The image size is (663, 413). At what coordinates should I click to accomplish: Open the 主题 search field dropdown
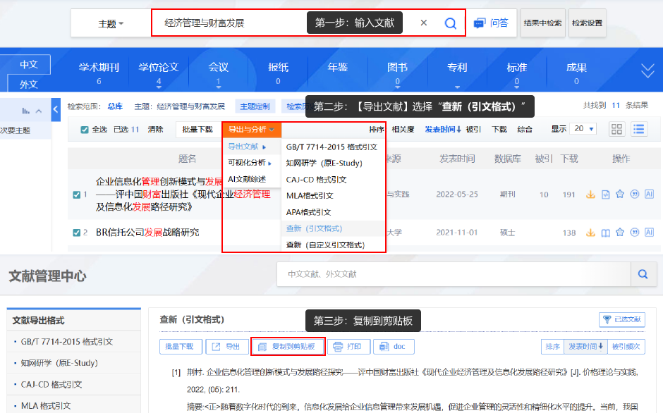click(x=111, y=23)
